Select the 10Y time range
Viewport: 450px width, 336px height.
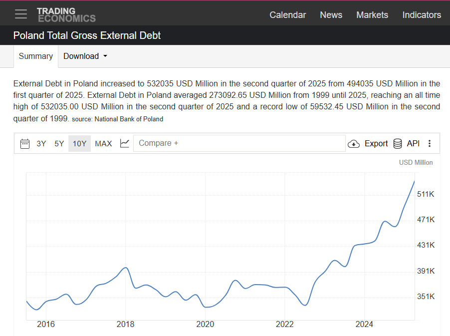[79, 144]
